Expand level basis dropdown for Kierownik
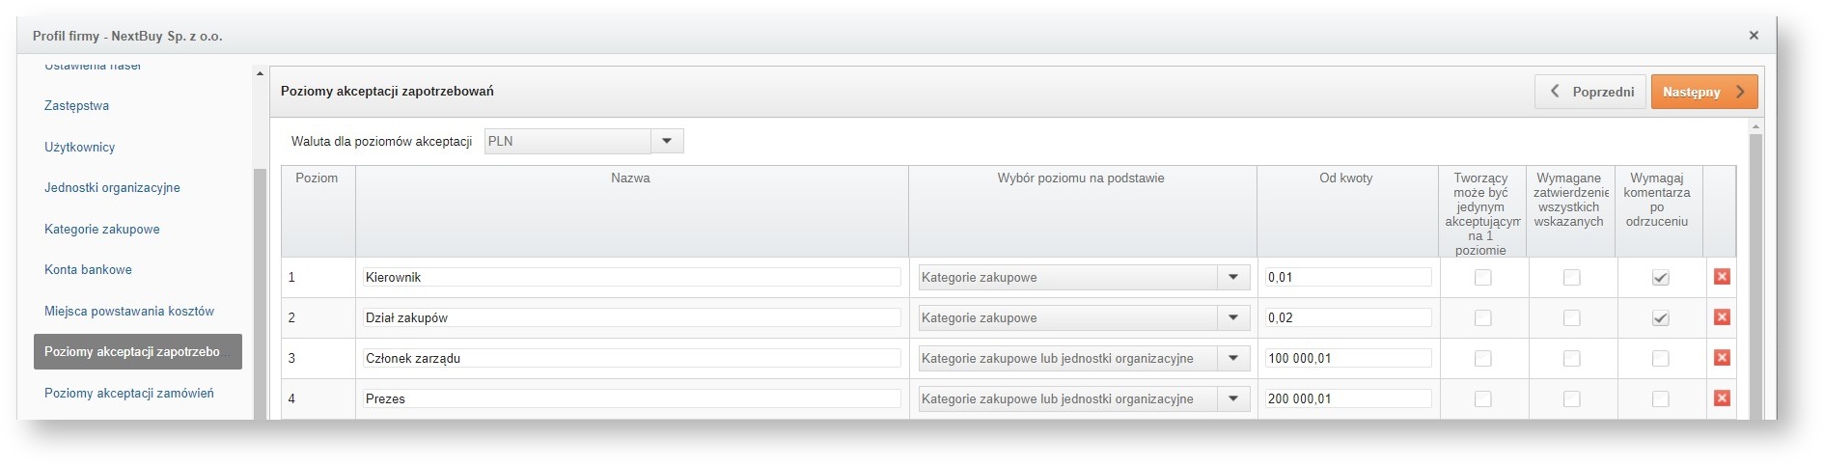 [1232, 278]
